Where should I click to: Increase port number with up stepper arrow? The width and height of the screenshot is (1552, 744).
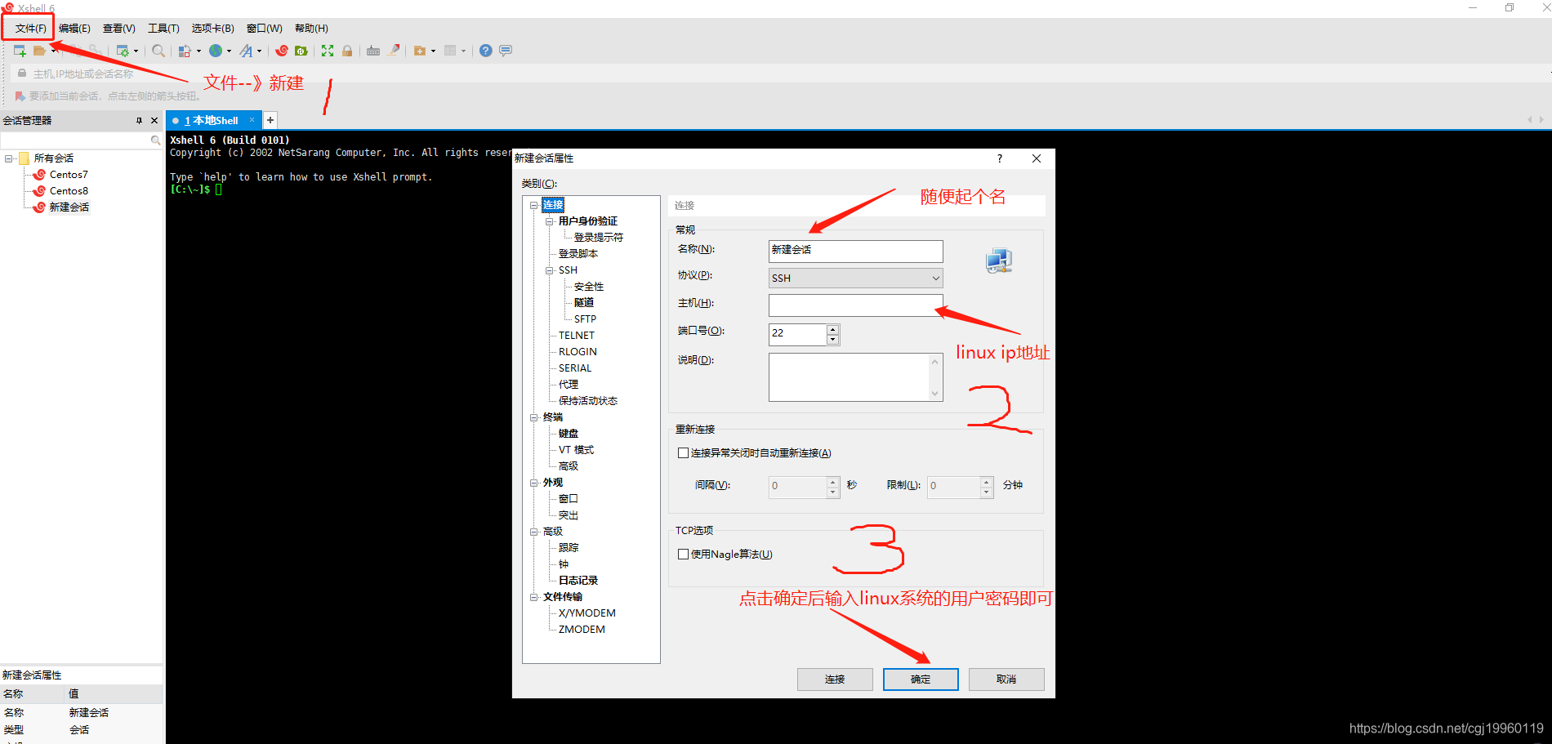[x=832, y=329]
